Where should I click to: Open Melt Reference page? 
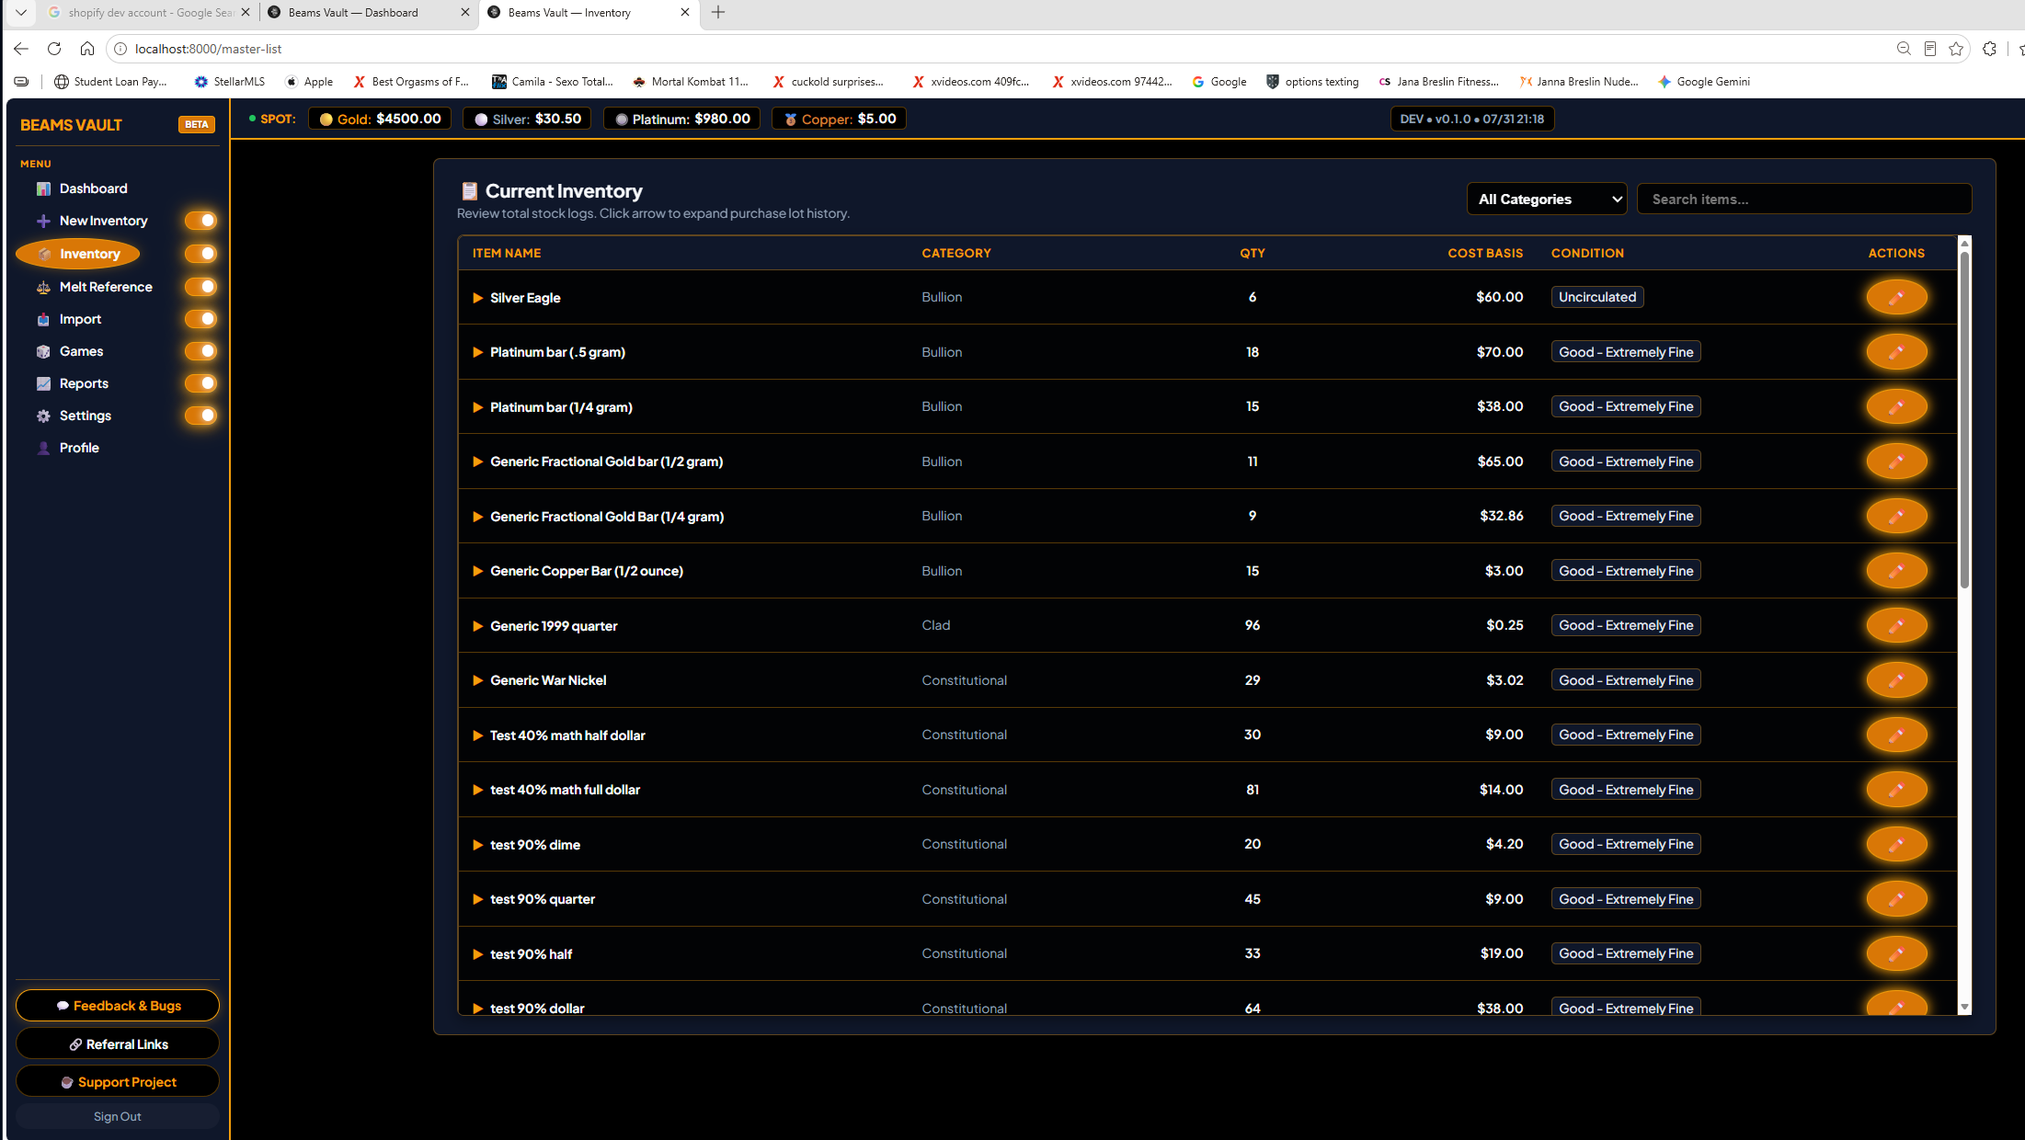point(106,287)
